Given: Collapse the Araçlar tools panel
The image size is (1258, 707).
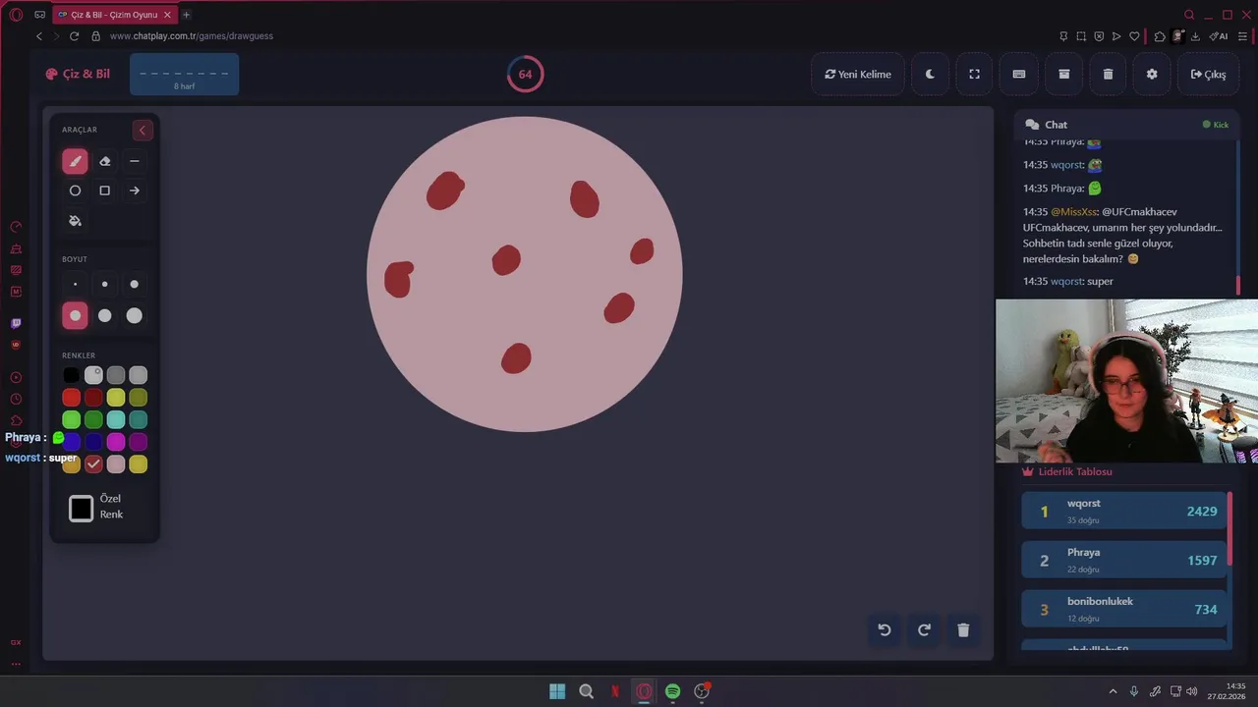Looking at the screenshot, I should click(x=143, y=130).
